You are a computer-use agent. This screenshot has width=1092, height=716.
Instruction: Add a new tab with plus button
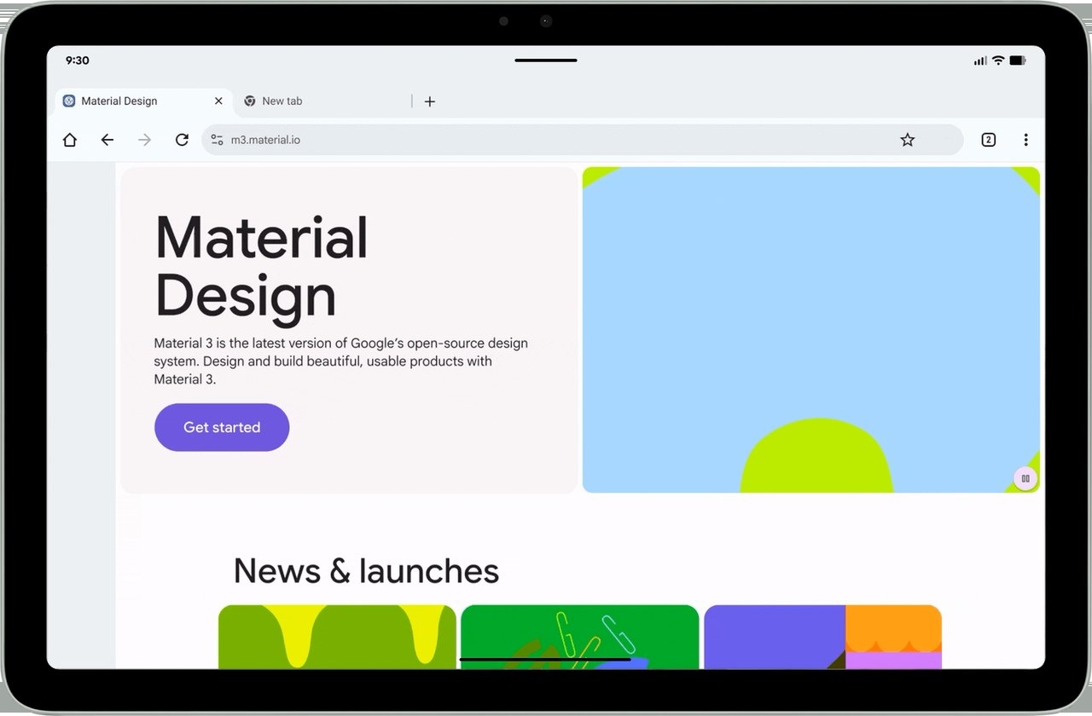430,101
